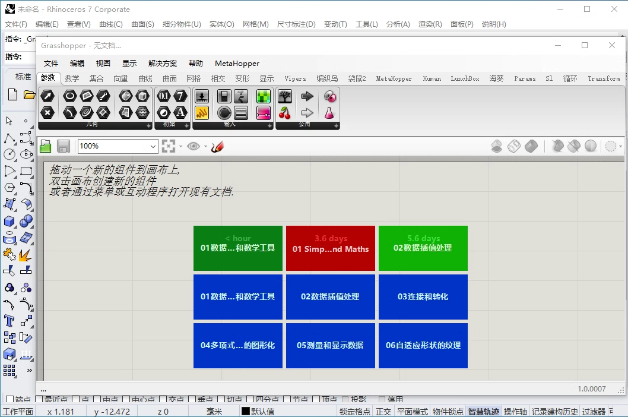Select Rhino Text tool T icon
Screen dimensions: 628x417
point(9,321)
